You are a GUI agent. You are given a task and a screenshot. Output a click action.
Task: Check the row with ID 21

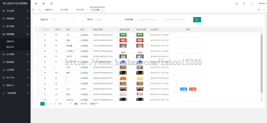[38, 94]
